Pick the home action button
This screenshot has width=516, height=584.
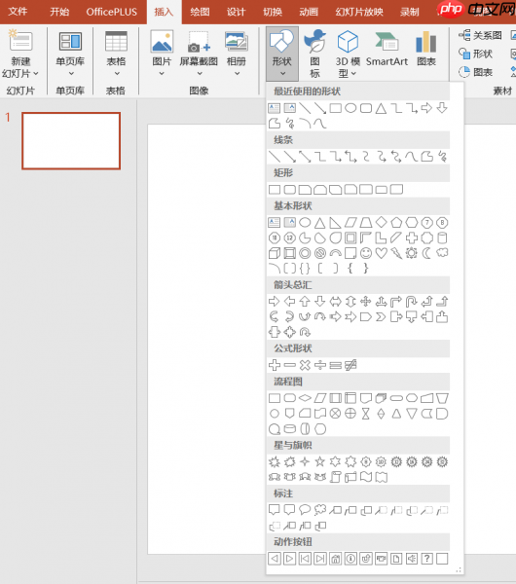point(335,559)
